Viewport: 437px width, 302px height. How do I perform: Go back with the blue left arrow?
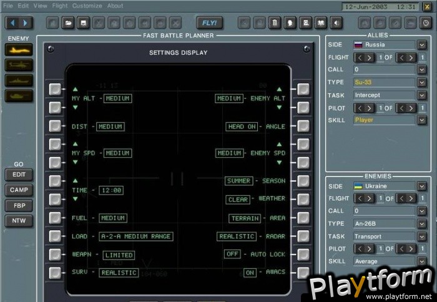point(12,23)
